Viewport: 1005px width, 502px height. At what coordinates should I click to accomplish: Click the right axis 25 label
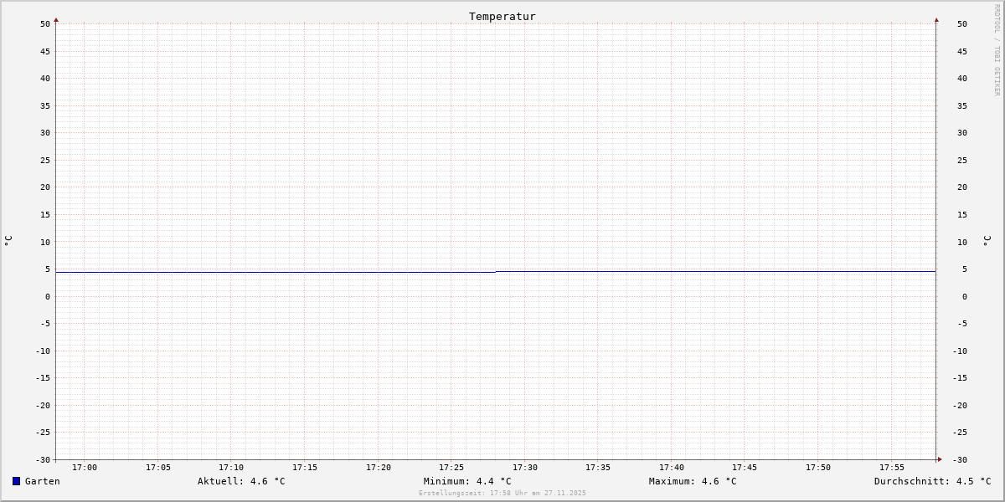(962, 160)
